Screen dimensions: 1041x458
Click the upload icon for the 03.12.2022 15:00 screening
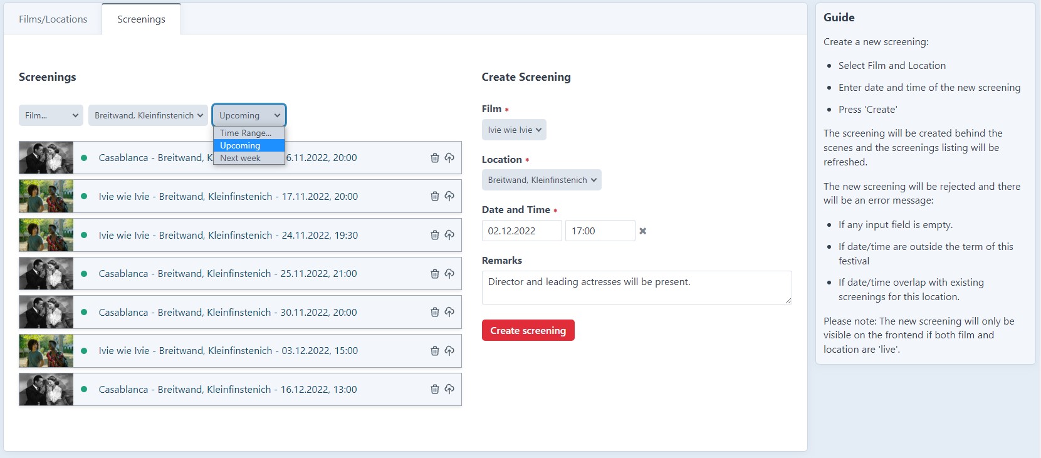tap(449, 351)
